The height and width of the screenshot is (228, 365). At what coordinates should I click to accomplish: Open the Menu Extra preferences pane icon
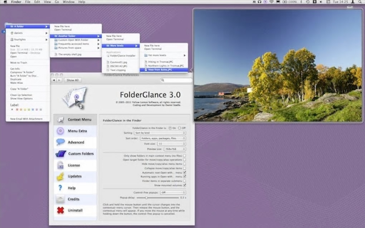coord(60,131)
